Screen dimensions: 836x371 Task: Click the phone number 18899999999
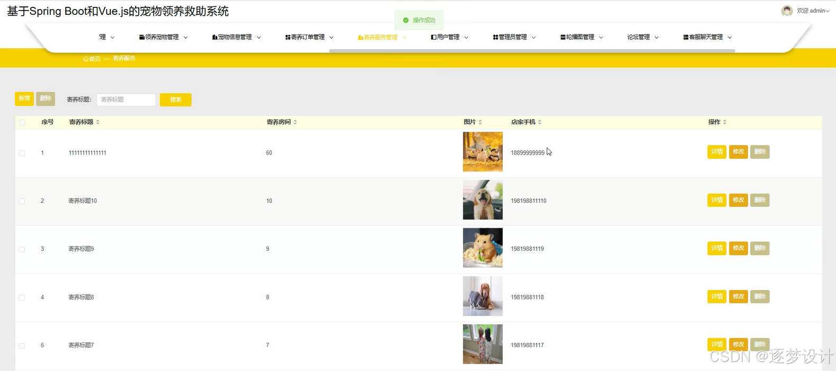[528, 153]
